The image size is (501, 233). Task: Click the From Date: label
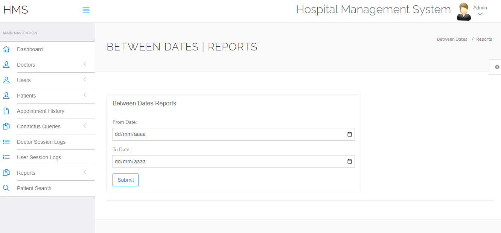[125, 122]
